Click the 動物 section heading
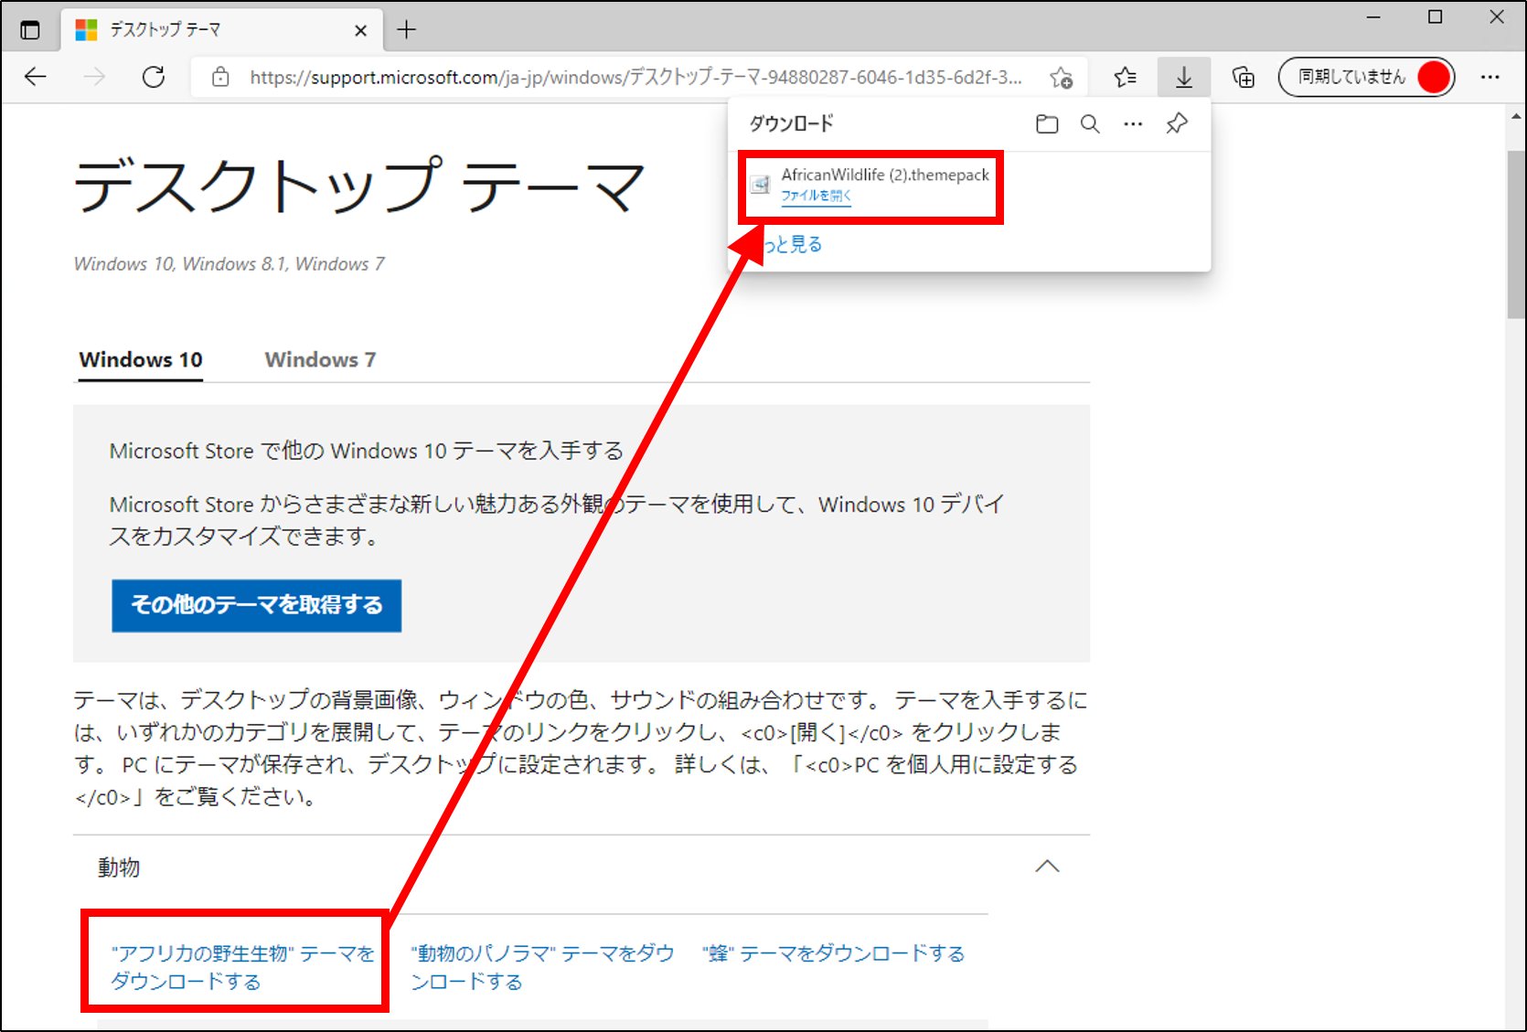Image resolution: width=1527 pixels, height=1032 pixels. pos(119,867)
